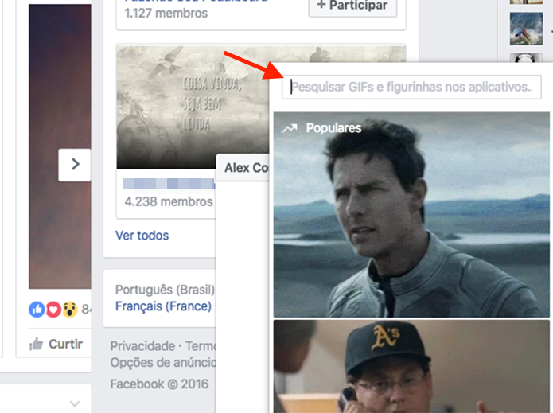Advance the photo with the next arrow
The height and width of the screenshot is (413, 553).
click(75, 165)
